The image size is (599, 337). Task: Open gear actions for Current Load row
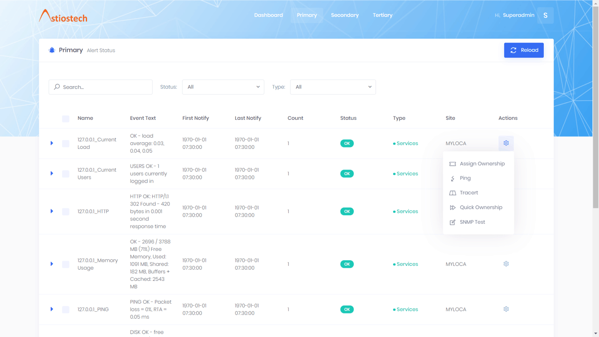pos(506,143)
